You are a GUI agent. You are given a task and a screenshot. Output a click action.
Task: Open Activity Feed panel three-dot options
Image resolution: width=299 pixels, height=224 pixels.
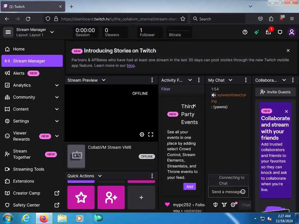pos(199,80)
